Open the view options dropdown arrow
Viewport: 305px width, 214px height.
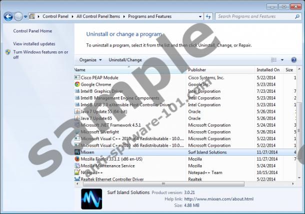click(x=281, y=60)
